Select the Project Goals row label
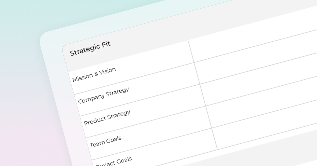317x166 pixels. (x=114, y=161)
